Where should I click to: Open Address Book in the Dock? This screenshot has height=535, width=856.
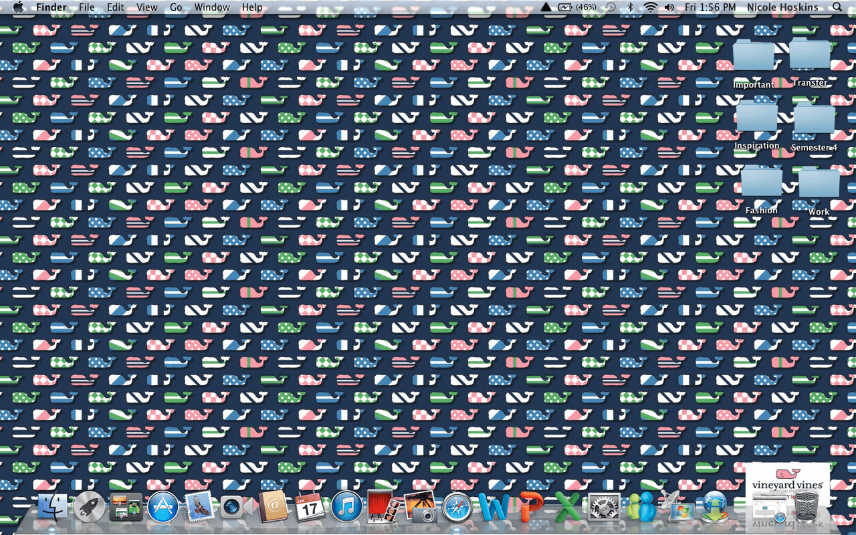[272, 507]
